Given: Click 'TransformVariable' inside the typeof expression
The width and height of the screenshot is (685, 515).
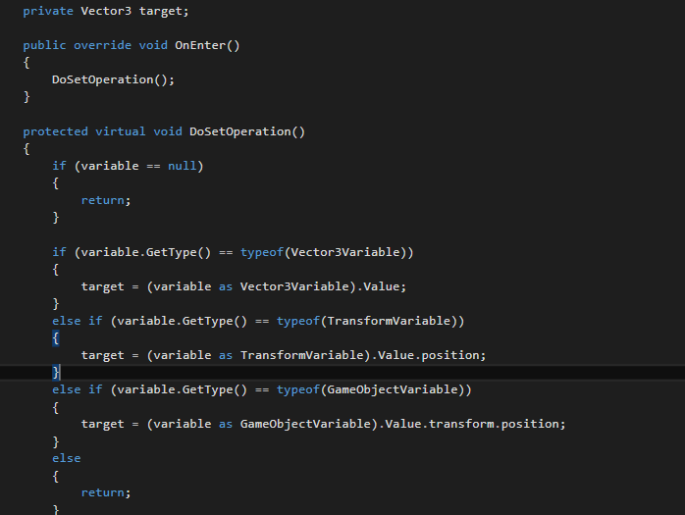Looking at the screenshot, I should [x=391, y=321].
